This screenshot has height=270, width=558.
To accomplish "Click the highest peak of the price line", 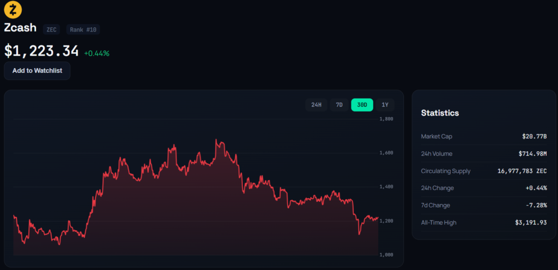I will [216, 139].
